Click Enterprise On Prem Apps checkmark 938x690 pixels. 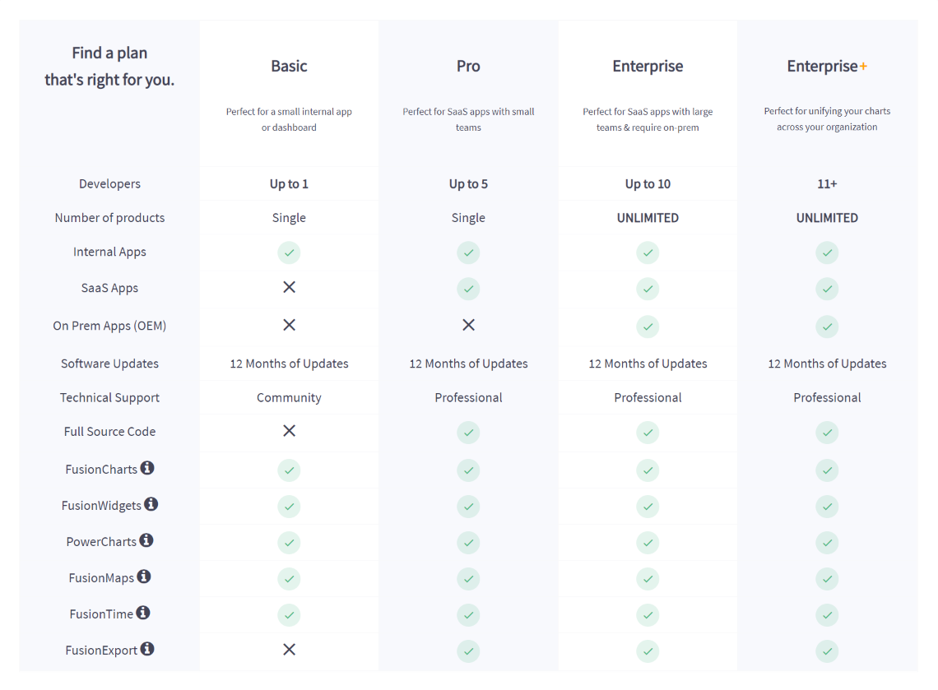point(648,326)
